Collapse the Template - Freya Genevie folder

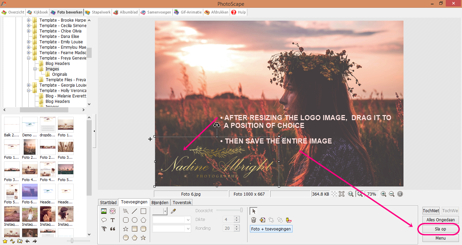[x=29, y=58]
